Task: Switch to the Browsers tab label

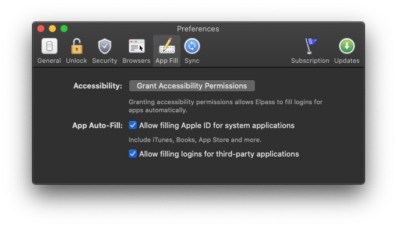Action: point(136,61)
